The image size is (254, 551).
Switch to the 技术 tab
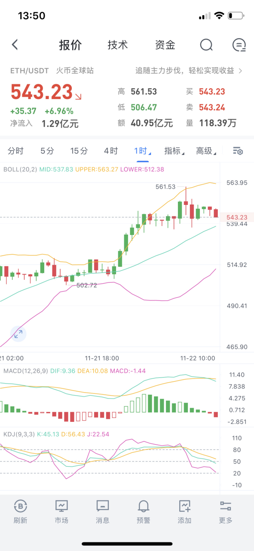point(117,45)
